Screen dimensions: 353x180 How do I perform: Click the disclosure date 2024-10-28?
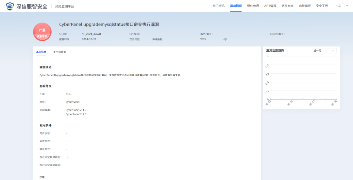[x=89, y=39]
